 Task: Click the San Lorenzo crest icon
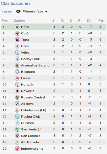tap(17, 136)
